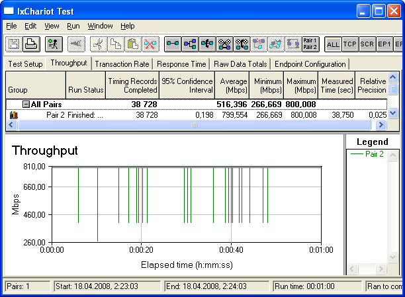
Task: Open the Response Time tab
Action: [x=181, y=64]
